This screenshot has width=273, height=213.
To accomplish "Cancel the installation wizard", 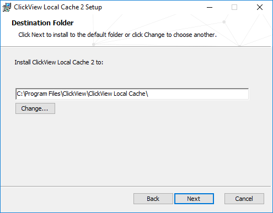I will (244, 199).
